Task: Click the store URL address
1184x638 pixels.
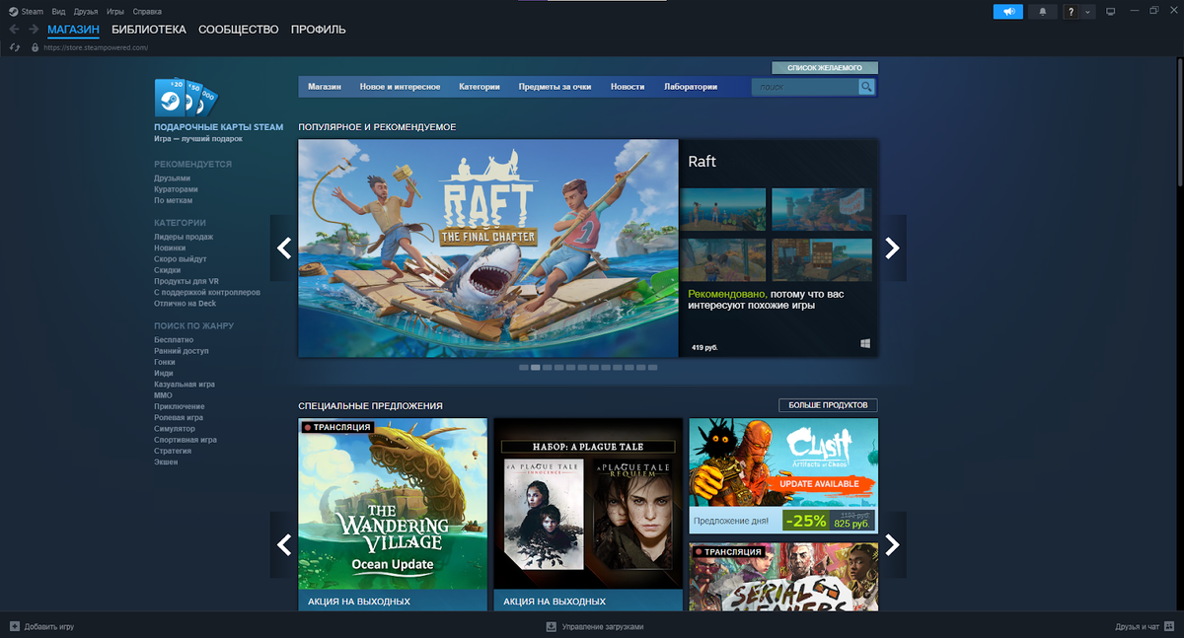Action: tap(96, 47)
